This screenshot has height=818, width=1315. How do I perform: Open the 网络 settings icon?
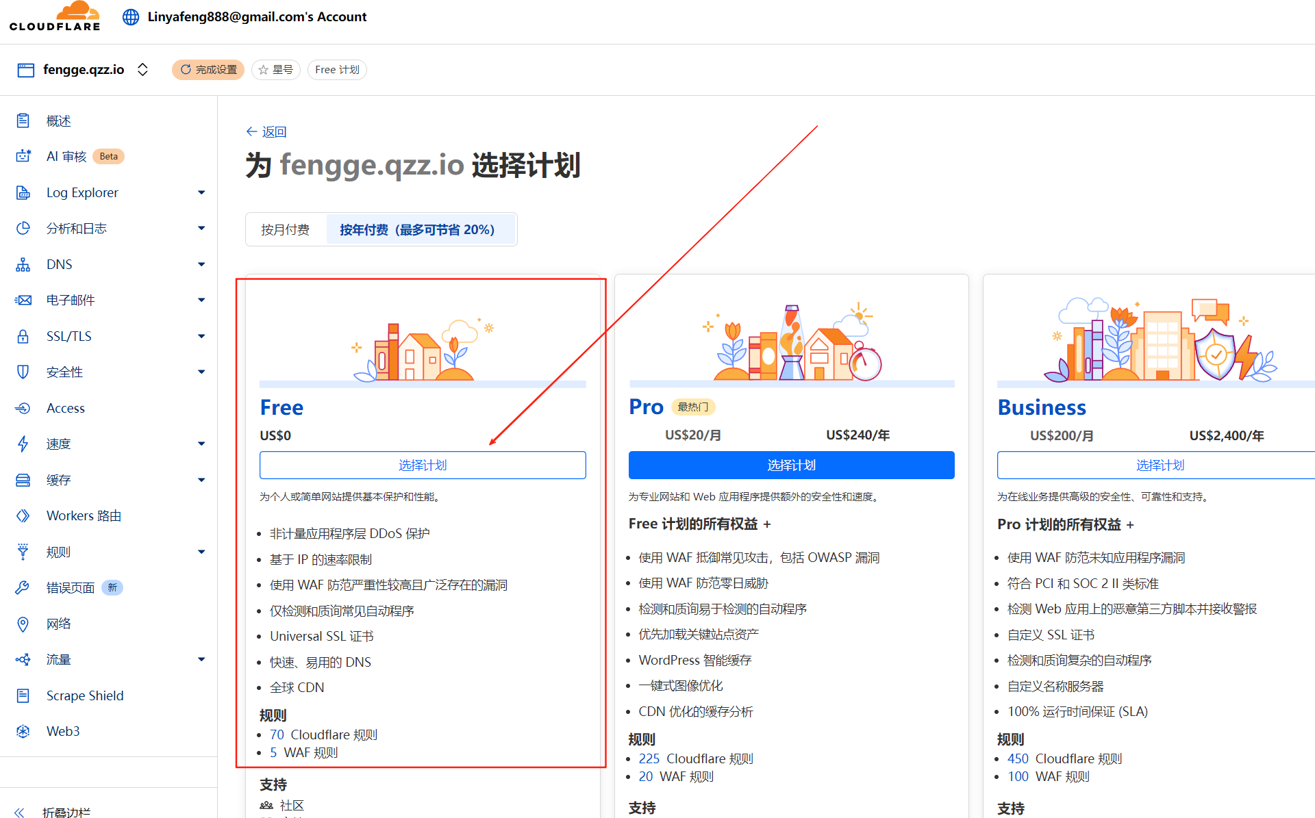[23, 624]
